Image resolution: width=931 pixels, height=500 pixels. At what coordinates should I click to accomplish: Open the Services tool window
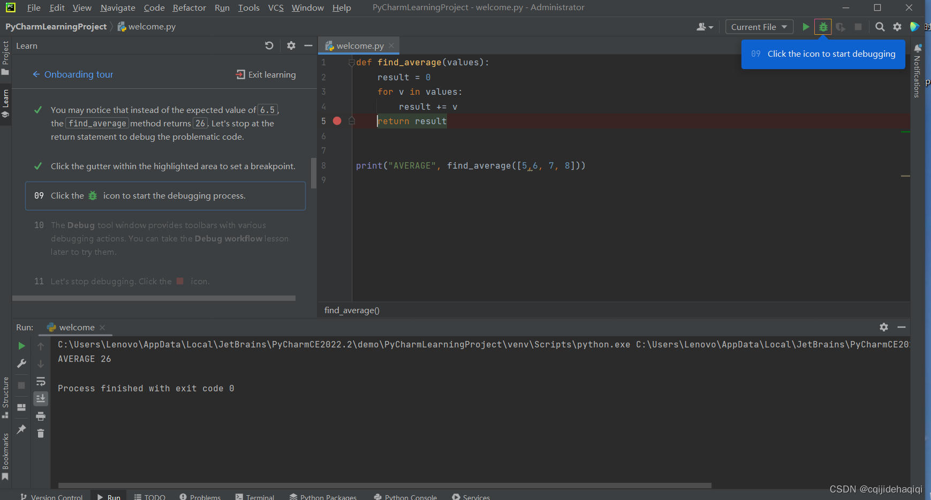[x=471, y=497]
